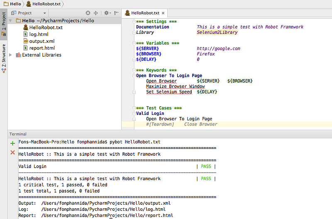Open the Z: Structure side tool window tab
332x219 pixels.
4,58
